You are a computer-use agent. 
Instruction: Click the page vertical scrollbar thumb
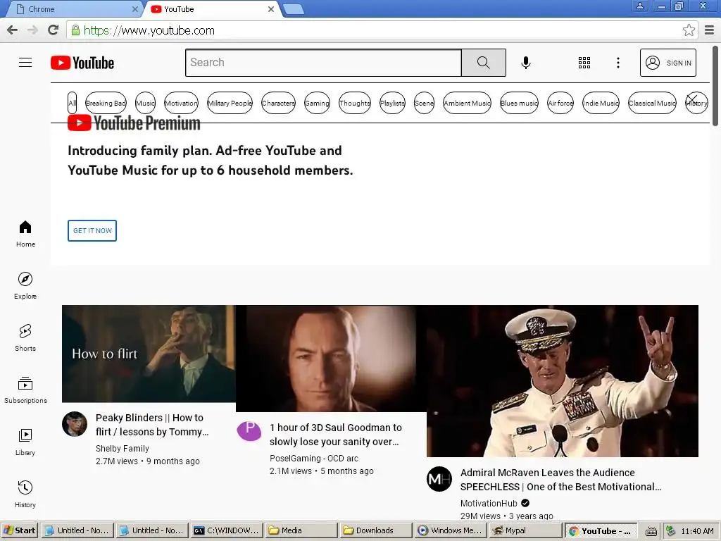click(715, 85)
